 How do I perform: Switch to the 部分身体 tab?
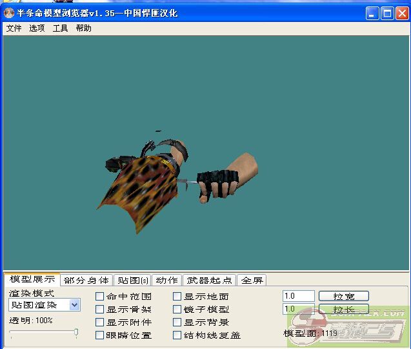coord(86,280)
